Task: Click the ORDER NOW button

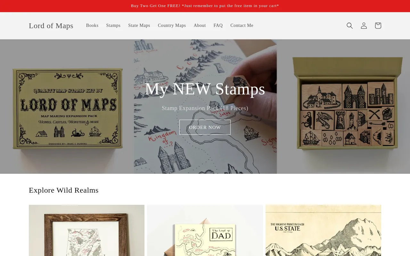Action: tap(205, 127)
